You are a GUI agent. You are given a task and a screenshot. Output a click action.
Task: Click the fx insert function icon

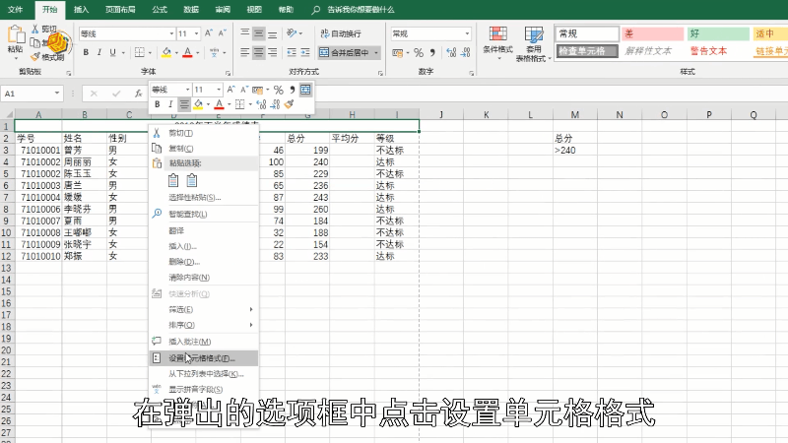139,94
